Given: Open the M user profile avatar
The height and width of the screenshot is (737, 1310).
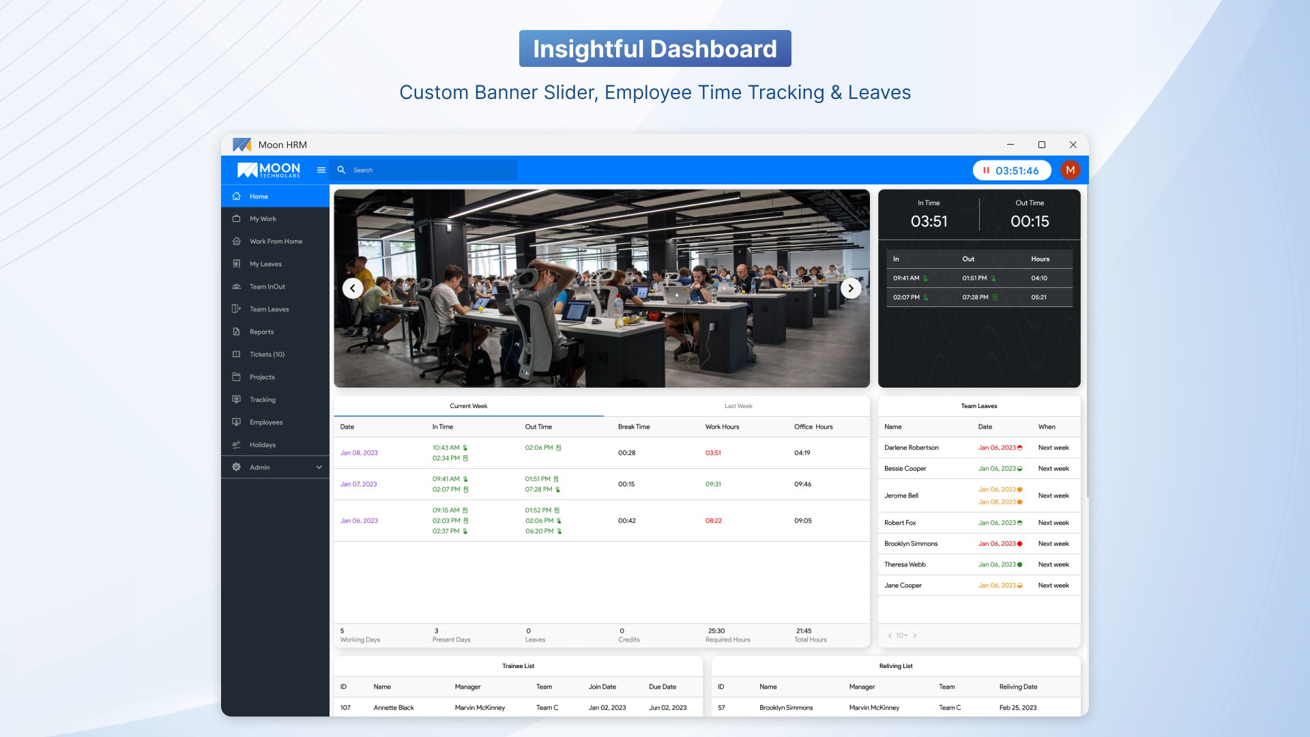Looking at the screenshot, I should (1070, 170).
